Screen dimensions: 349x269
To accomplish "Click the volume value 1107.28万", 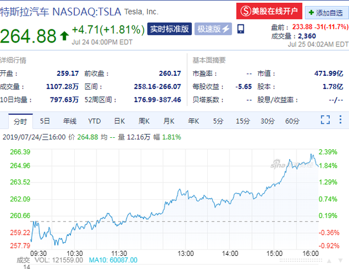I will 62,86.
